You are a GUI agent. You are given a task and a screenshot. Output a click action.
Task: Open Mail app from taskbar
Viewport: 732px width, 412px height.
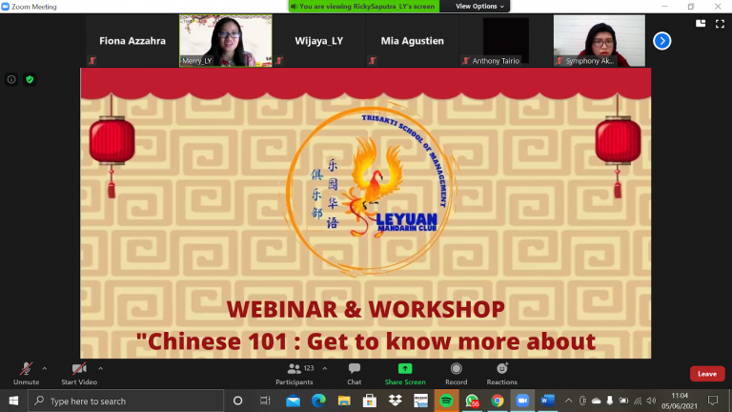[x=294, y=401]
